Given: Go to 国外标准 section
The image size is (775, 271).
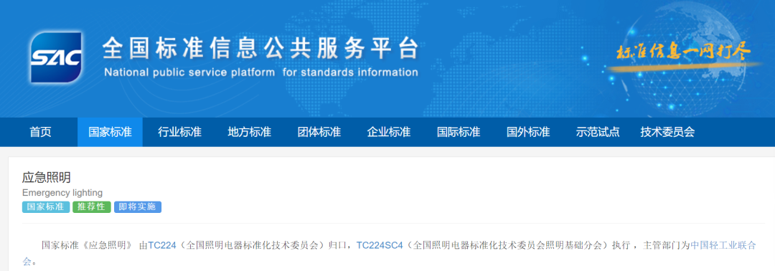Looking at the screenshot, I should (x=528, y=133).
